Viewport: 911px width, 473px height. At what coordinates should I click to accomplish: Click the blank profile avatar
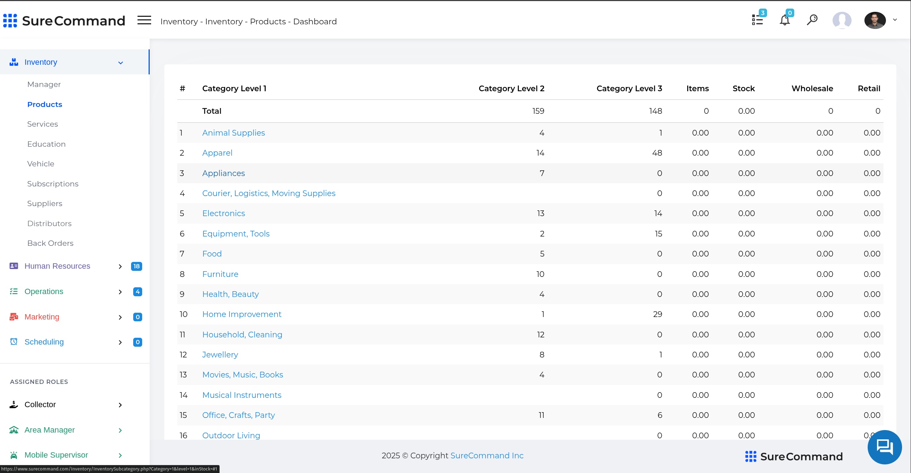point(842,20)
